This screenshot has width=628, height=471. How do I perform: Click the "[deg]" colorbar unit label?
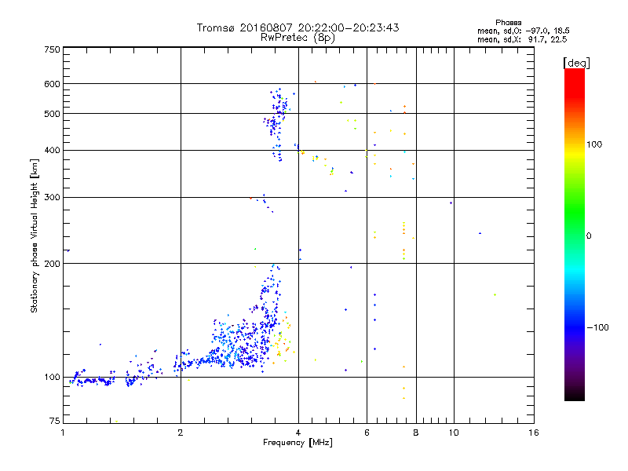[x=576, y=63]
